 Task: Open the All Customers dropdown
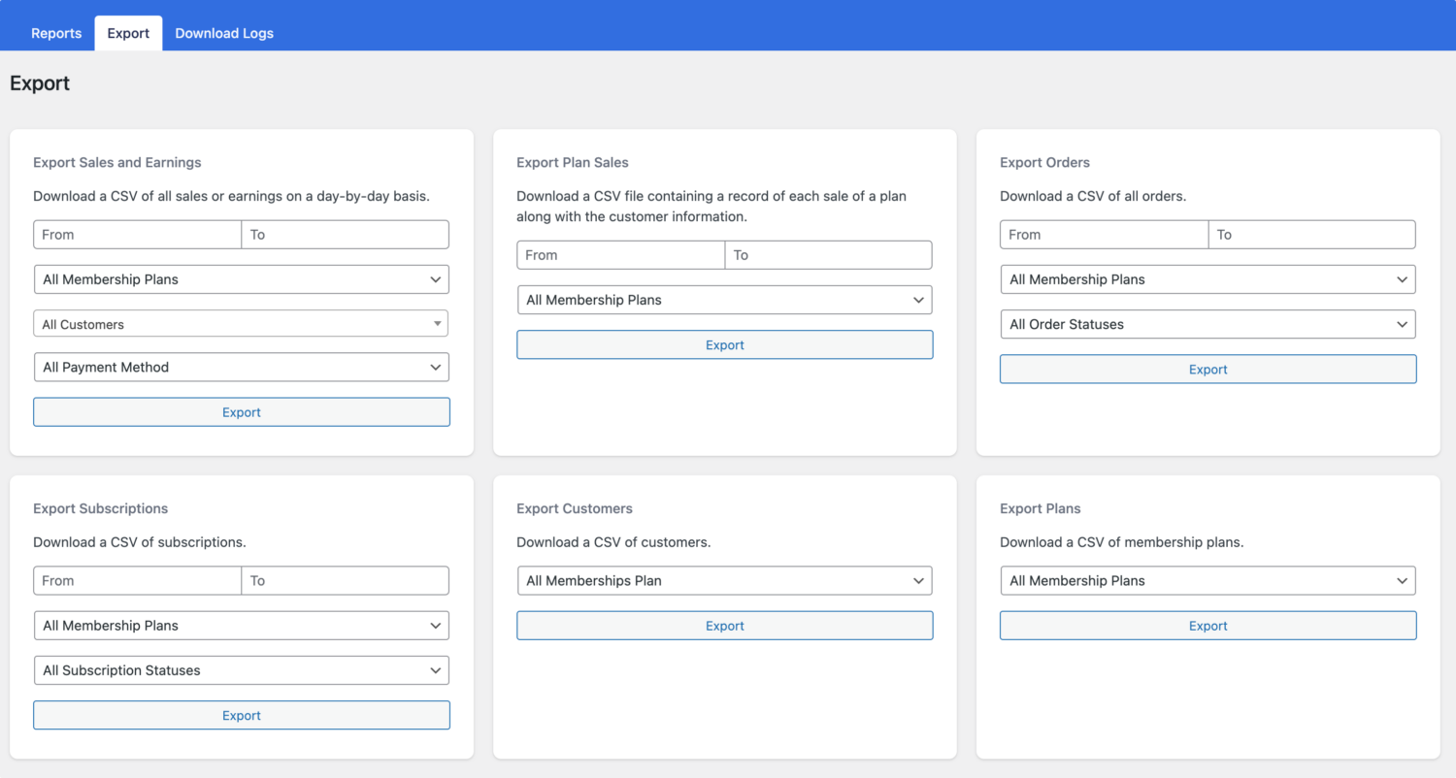click(x=242, y=324)
